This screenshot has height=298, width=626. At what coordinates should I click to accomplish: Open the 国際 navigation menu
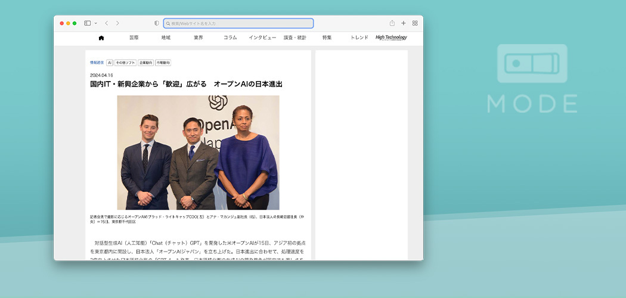point(134,38)
